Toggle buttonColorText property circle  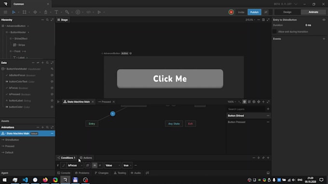coord(52,82)
